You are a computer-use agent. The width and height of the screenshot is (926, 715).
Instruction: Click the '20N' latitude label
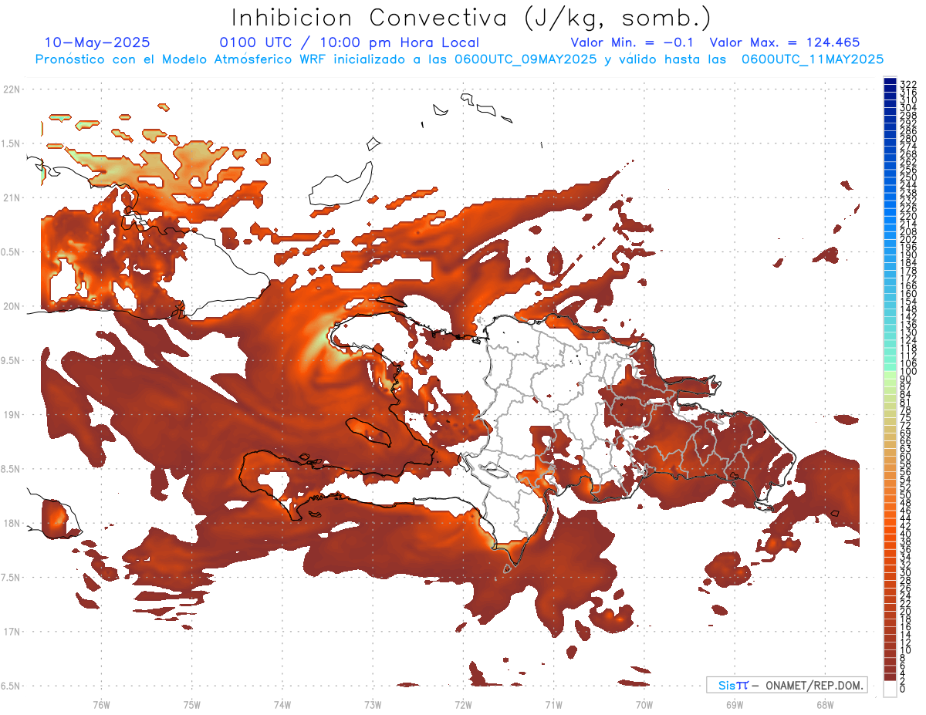point(12,306)
